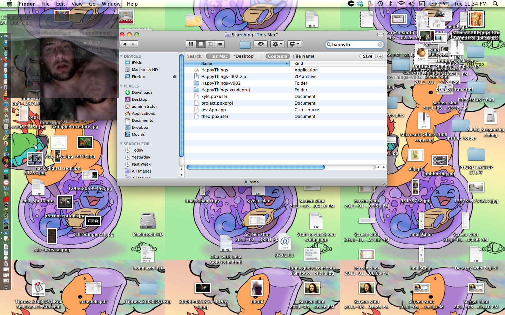Collapse the PLACES sidebar section
The height and width of the screenshot is (315, 505).
pyautogui.click(x=121, y=86)
